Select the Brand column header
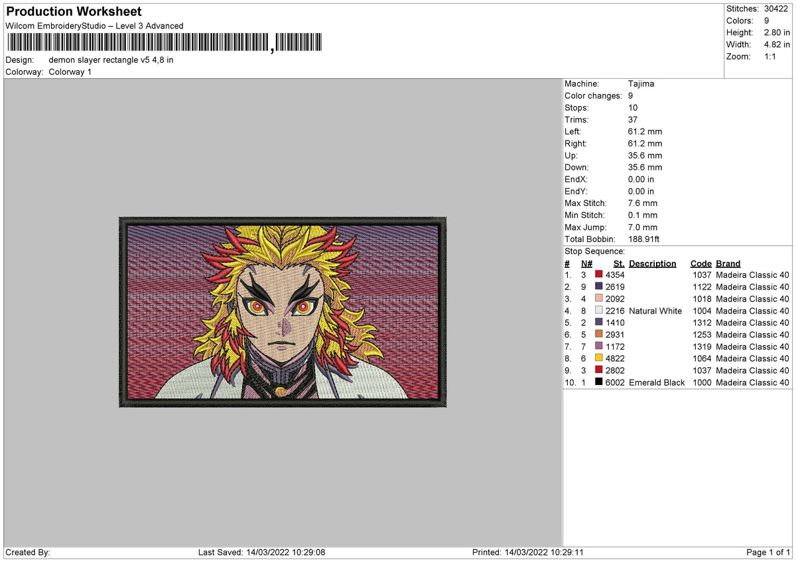Image resolution: width=796 pixels, height=562 pixels. tap(728, 263)
